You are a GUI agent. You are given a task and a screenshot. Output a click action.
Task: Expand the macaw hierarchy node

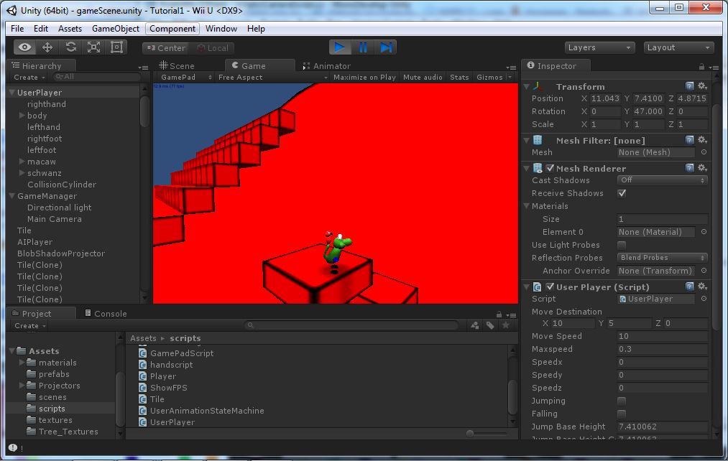coord(22,161)
